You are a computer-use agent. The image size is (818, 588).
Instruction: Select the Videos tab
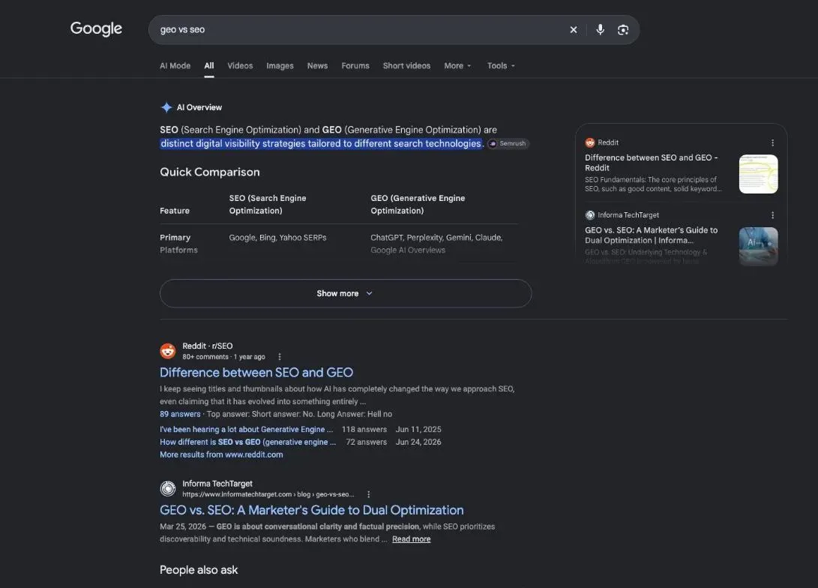click(x=240, y=66)
